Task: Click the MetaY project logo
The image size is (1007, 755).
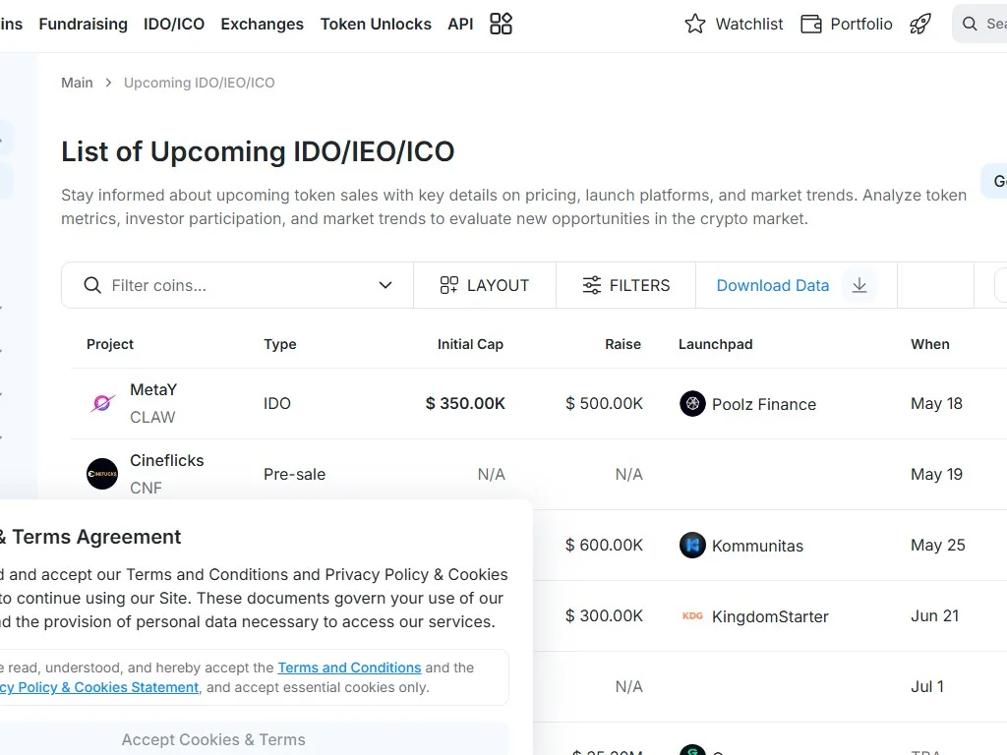Action: (102, 403)
